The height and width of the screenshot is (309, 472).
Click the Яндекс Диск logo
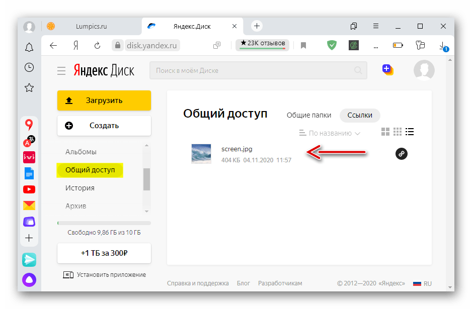click(x=104, y=71)
